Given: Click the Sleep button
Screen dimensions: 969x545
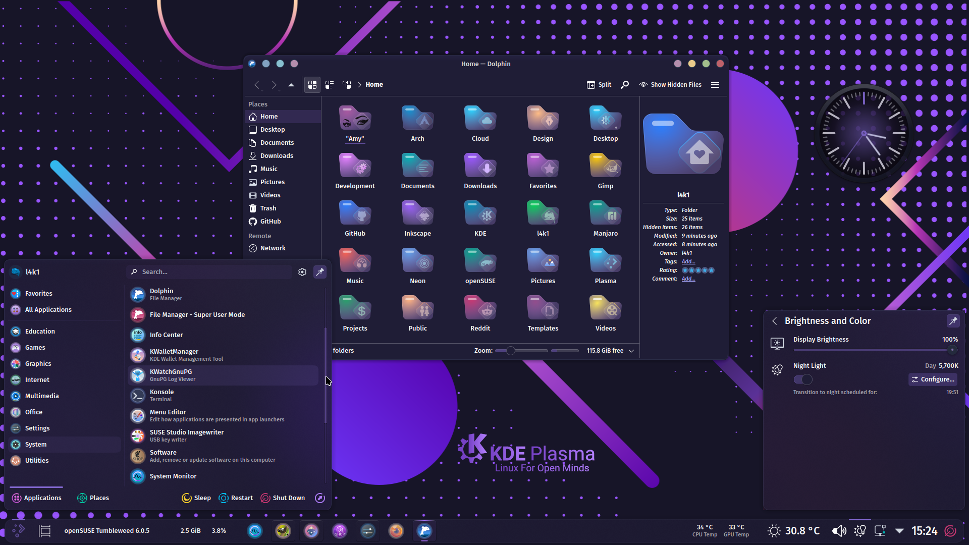Looking at the screenshot, I should (x=196, y=498).
